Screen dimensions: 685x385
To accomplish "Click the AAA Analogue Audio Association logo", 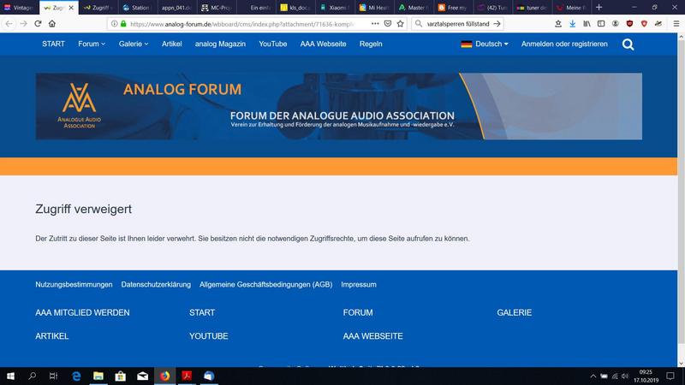I will [x=79, y=105].
